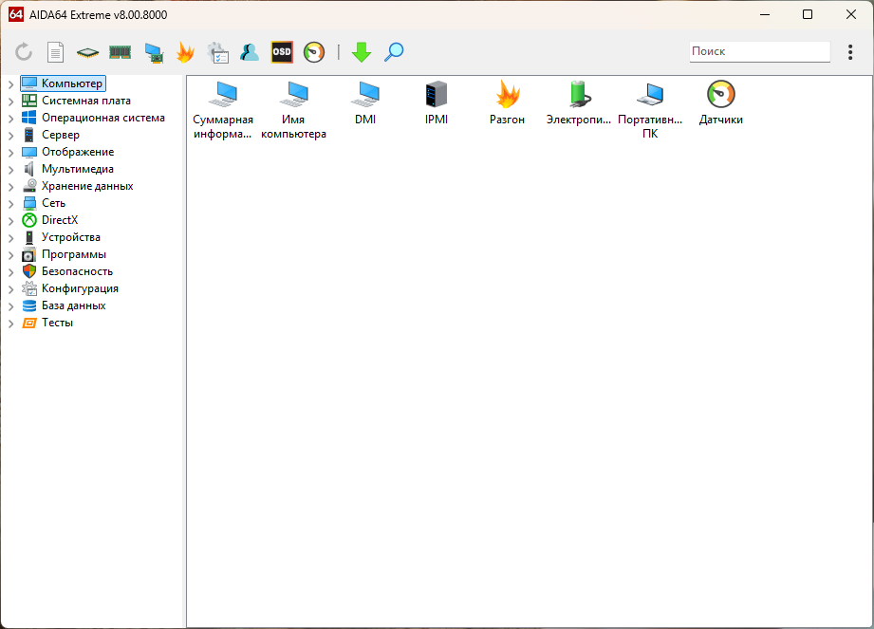Expand the Устройства tree node
The image size is (874, 629).
point(10,238)
